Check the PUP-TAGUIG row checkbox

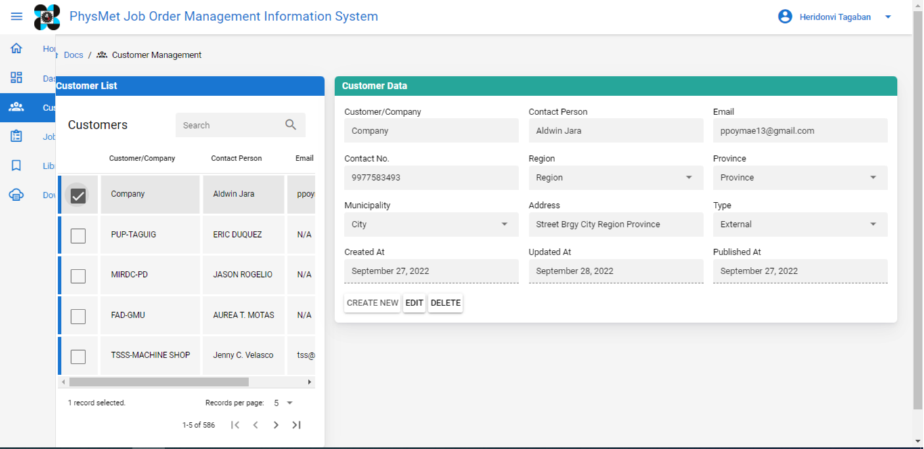pyautogui.click(x=78, y=234)
